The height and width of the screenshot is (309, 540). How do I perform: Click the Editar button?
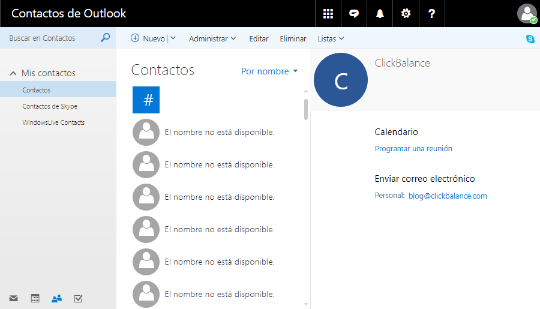point(259,38)
